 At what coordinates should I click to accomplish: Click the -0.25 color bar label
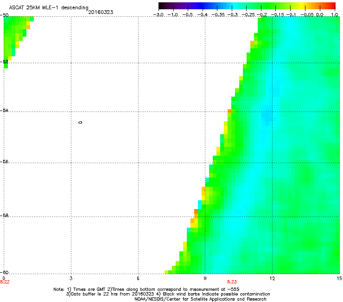point(249,15)
